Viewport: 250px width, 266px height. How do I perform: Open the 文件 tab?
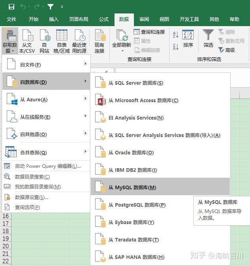point(11,19)
